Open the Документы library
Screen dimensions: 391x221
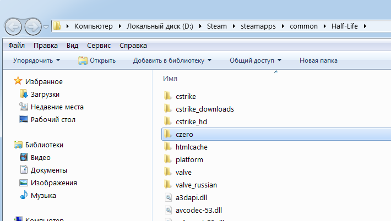(x=49, y=170)
